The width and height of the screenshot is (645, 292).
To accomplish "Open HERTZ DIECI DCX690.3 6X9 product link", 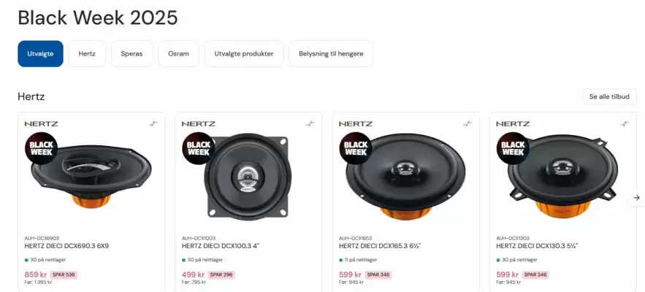I will 66,246.
